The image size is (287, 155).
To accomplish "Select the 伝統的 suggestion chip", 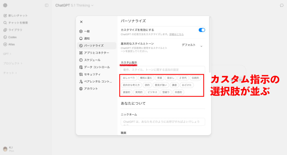I will 195,78.
